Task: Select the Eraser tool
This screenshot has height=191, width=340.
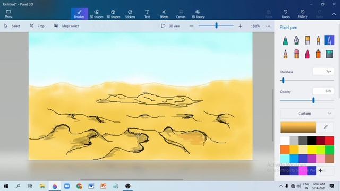Action: coord(296,54)
